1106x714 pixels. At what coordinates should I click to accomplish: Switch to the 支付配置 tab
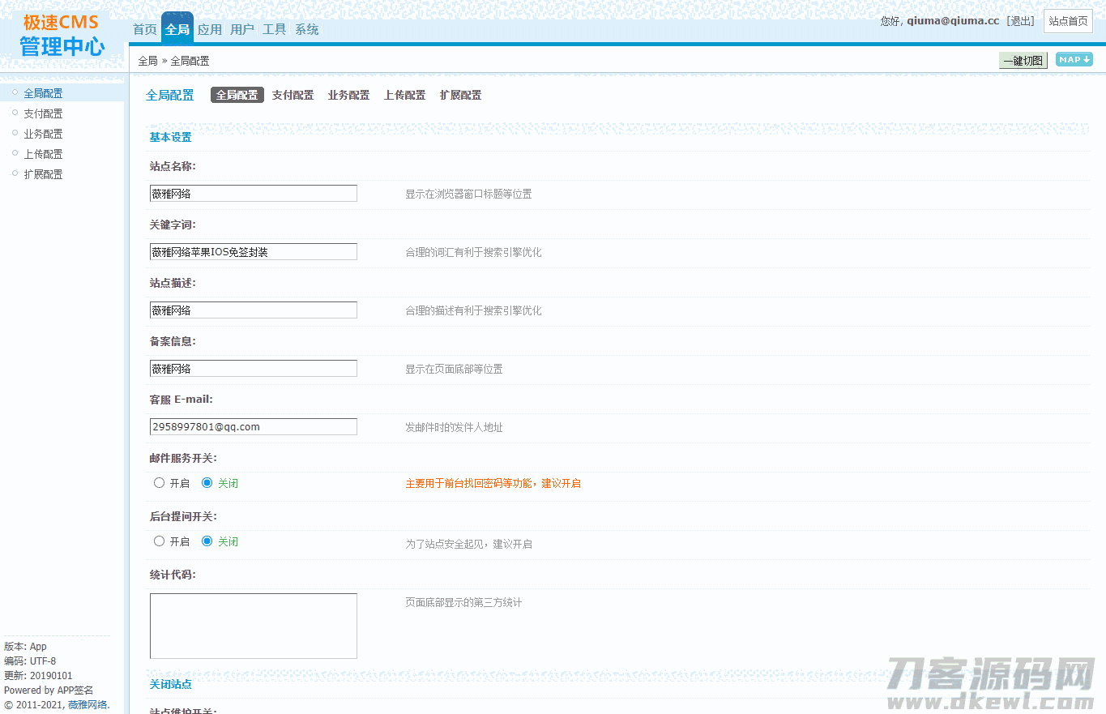pos(293,96)
